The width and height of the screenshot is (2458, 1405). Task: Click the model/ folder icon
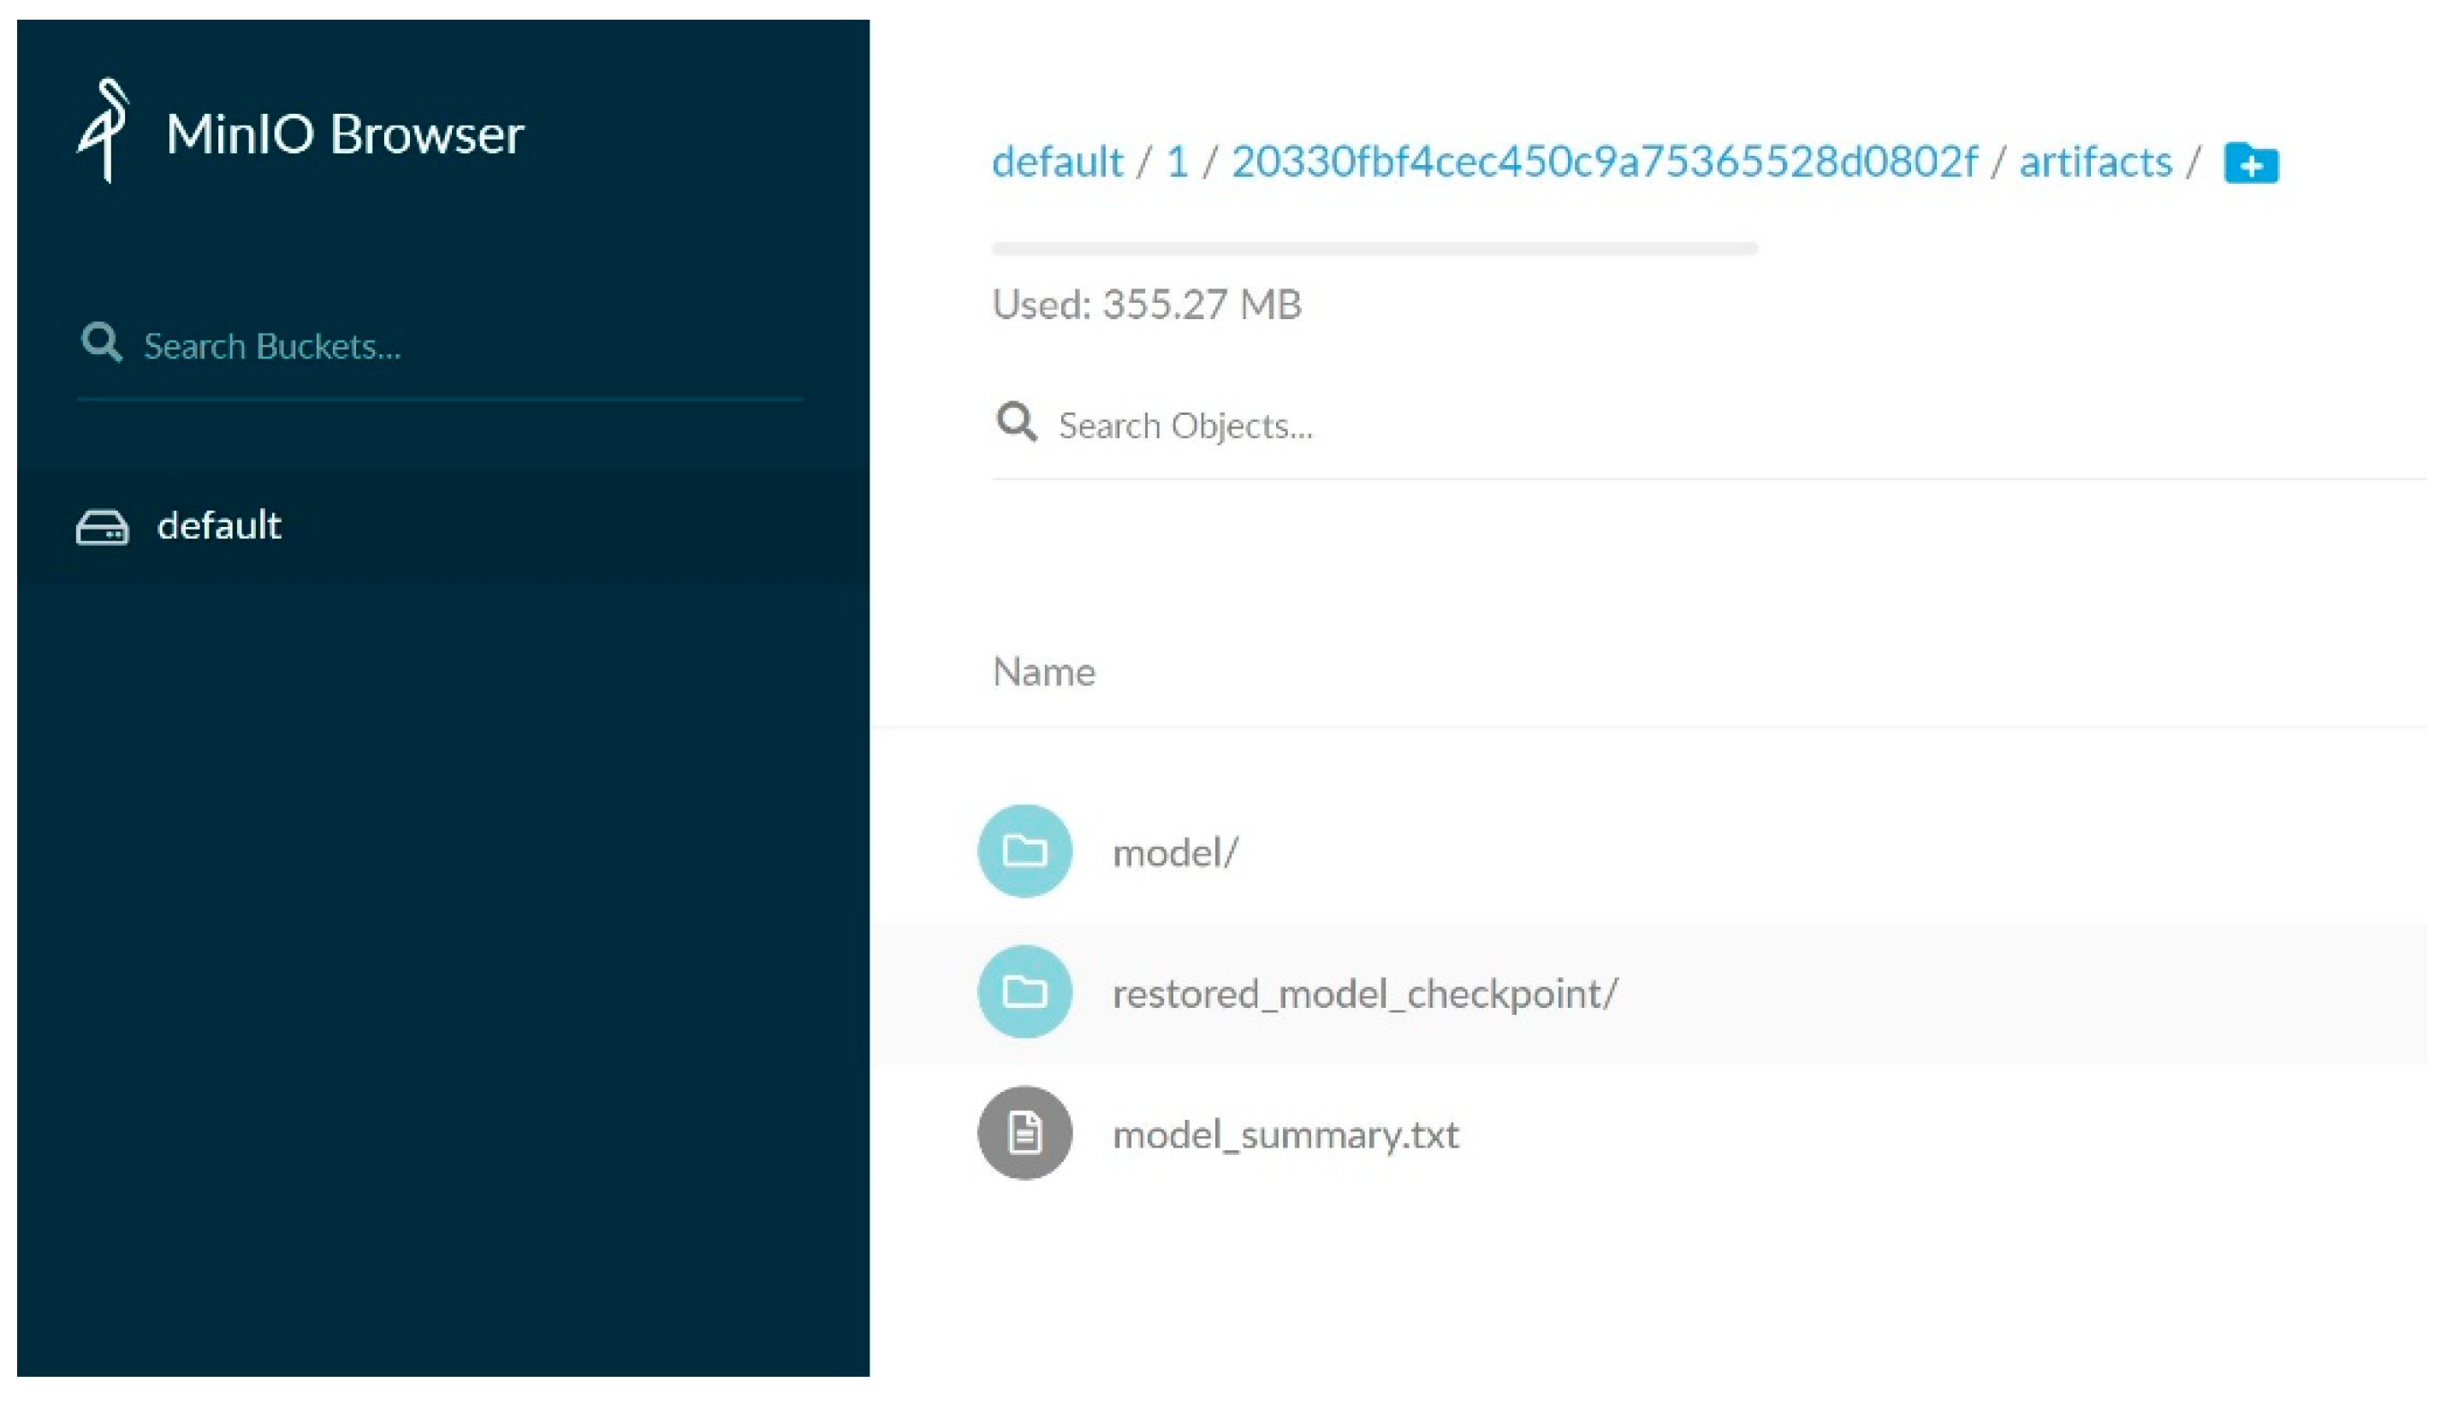coord(1025,851)
